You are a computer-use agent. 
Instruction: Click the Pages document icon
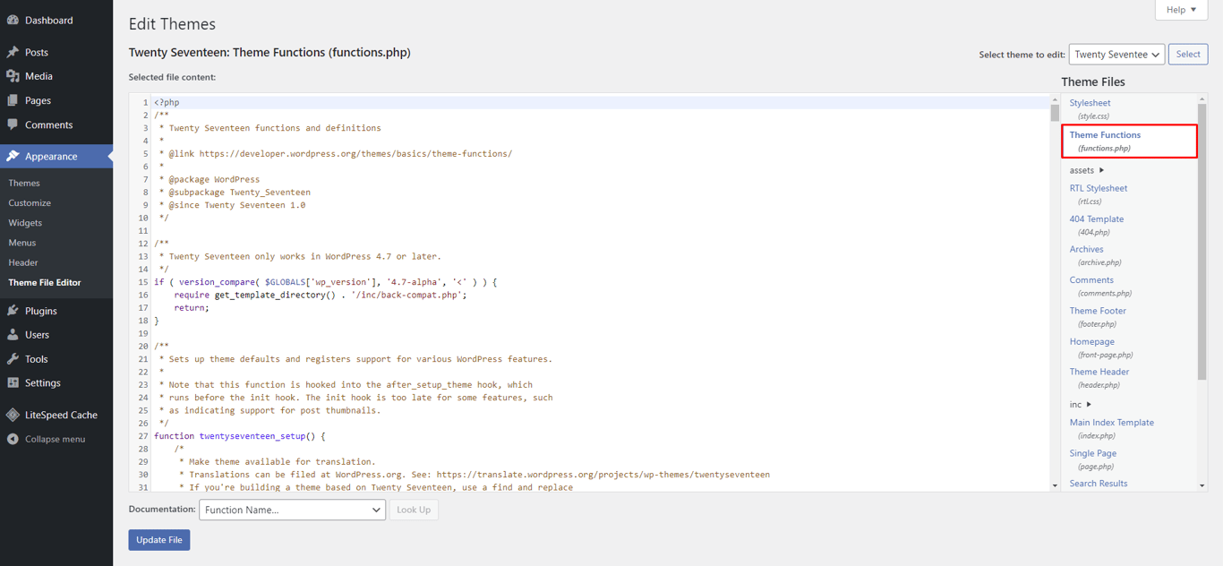click(x=12, y=100)
